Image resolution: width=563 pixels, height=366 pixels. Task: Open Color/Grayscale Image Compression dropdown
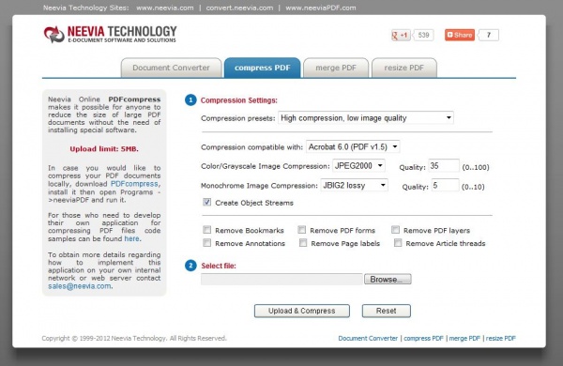coord(358,166)
